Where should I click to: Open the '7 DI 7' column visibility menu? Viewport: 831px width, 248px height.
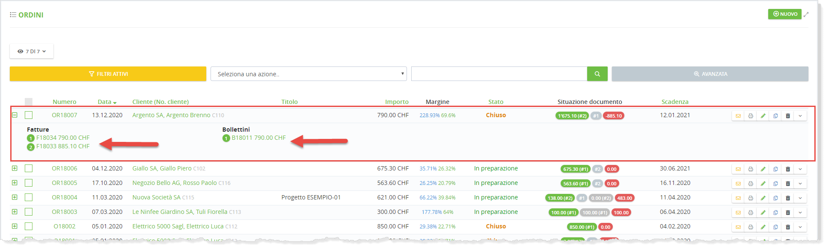pos(32,51)
